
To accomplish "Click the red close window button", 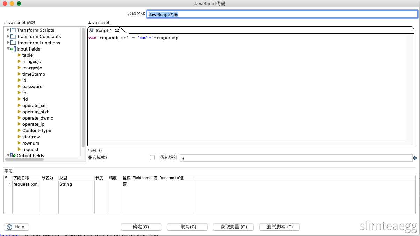I will click(5, 3).
